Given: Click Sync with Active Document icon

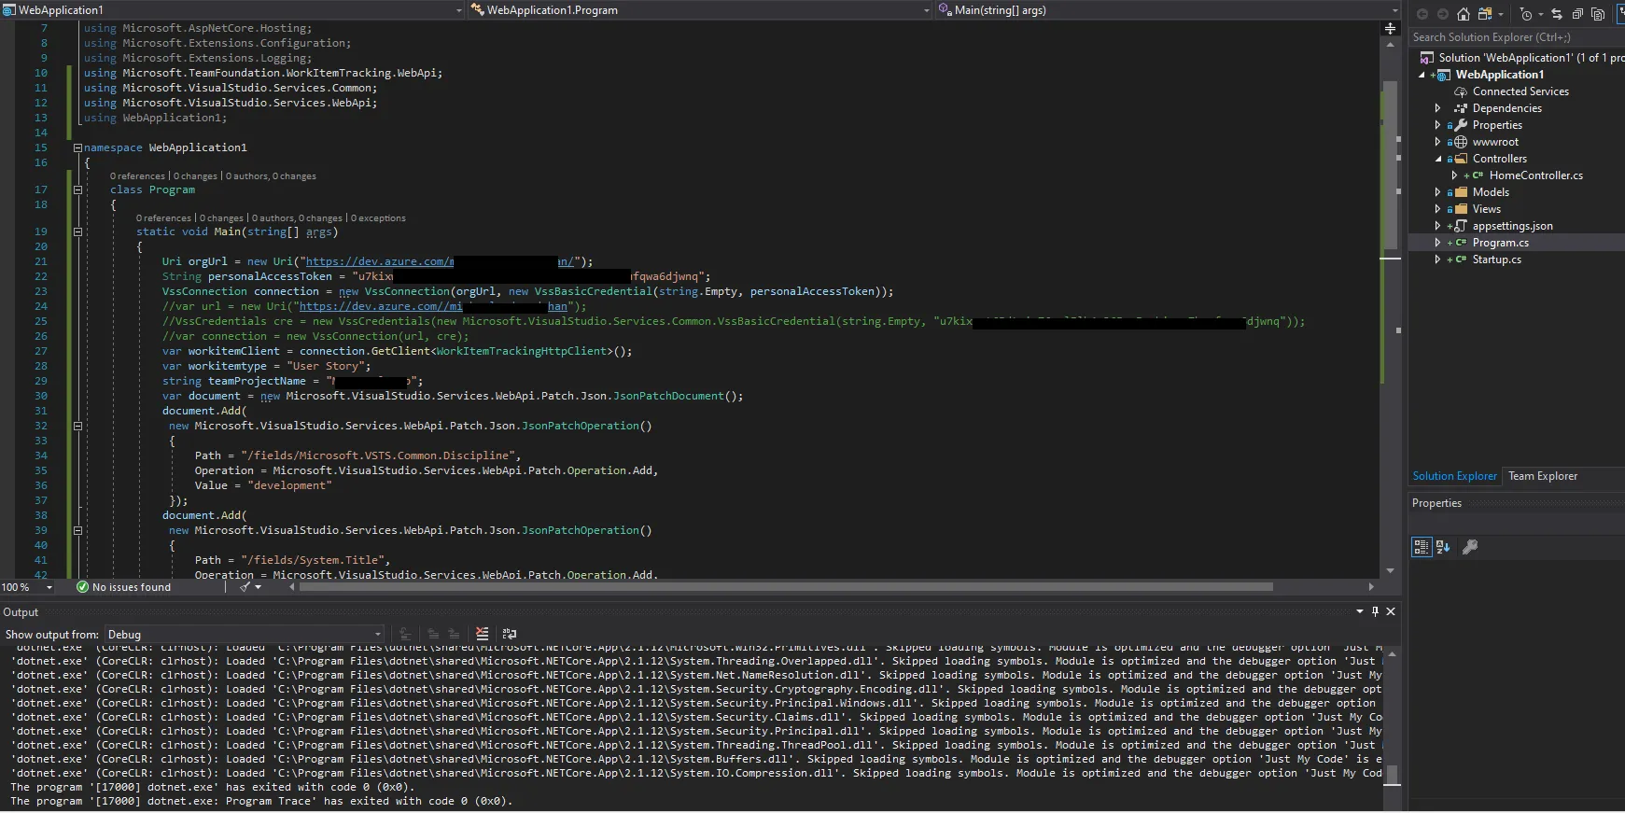Looking at the screenshot, I should [x=1557, y=14].
